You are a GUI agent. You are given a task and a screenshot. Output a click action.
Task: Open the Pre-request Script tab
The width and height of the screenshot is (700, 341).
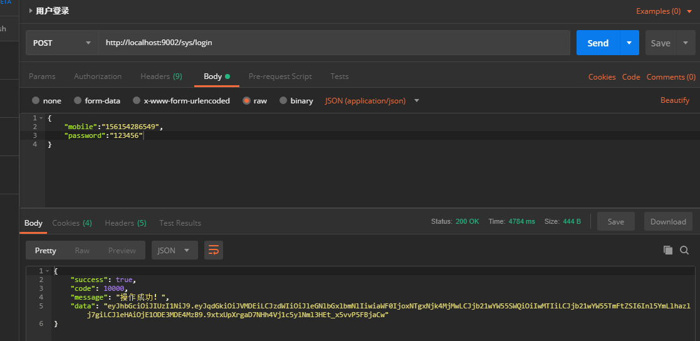point(280,76)
